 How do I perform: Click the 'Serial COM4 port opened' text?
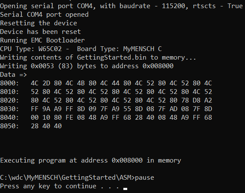[x=44, y=15]
